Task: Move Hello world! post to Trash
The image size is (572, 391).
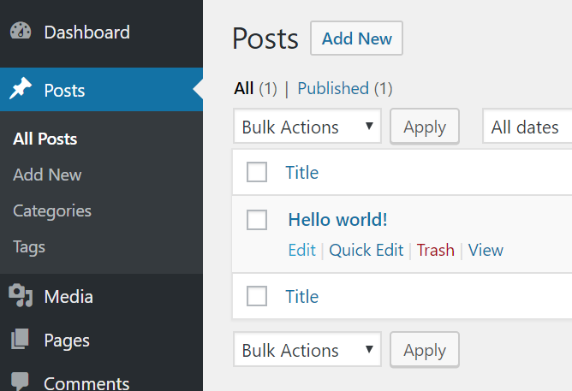Action: pos(436,250)
